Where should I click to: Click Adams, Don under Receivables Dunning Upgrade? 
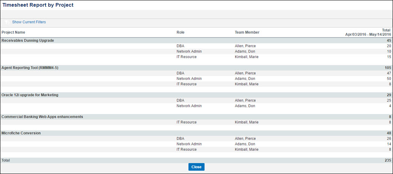(x=245, y=51)
